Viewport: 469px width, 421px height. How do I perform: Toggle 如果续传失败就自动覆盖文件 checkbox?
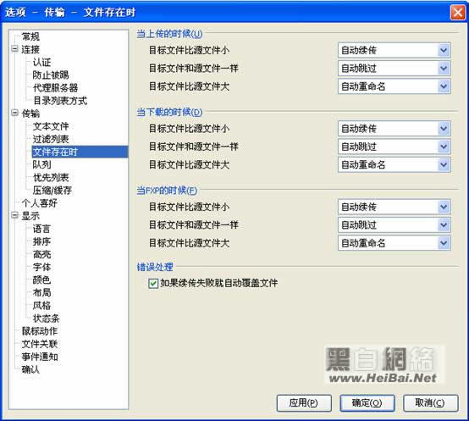pyautogui.click(x=153, y=283)
